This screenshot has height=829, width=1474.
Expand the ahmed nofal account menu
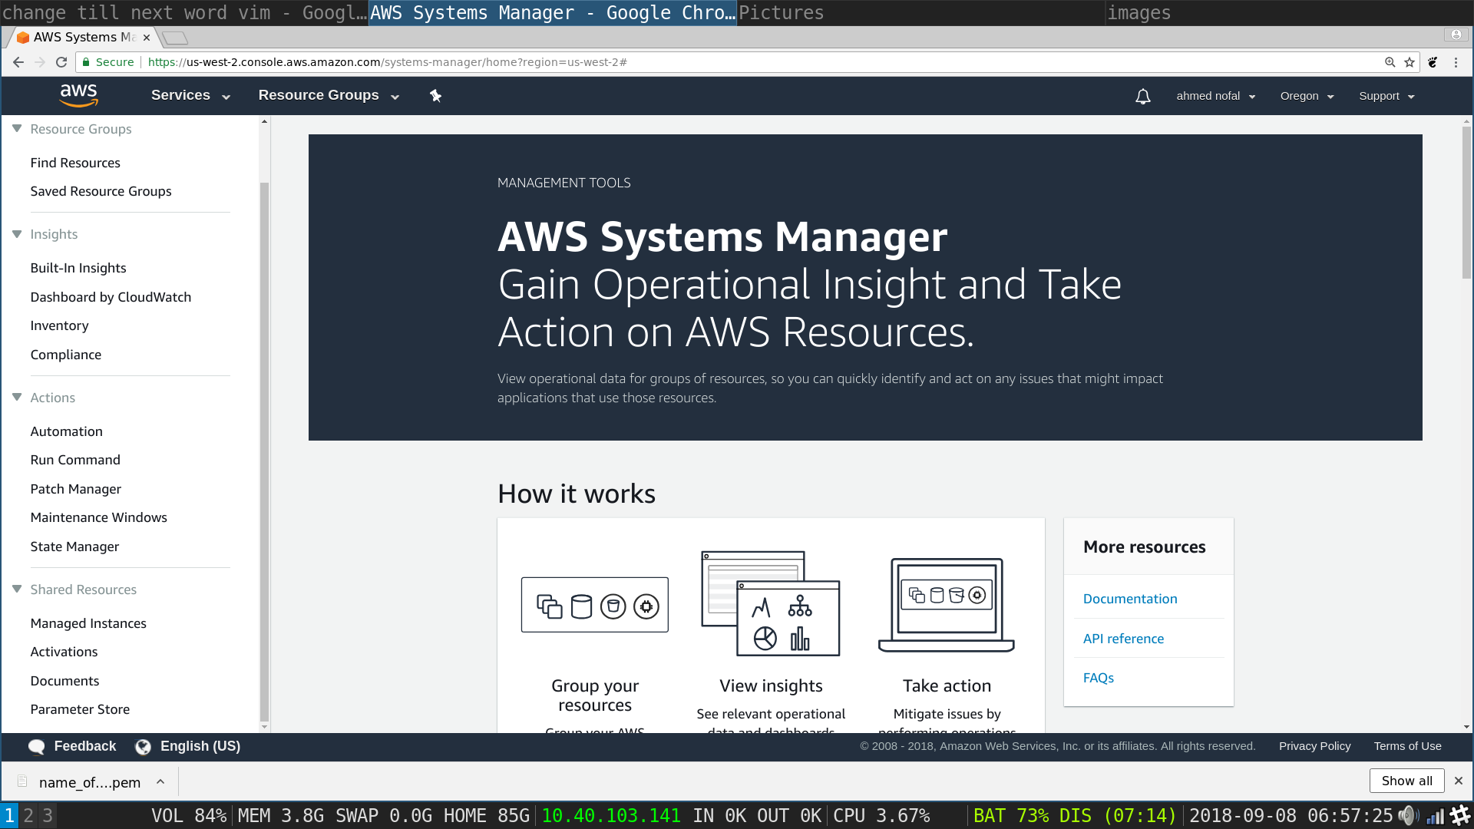(1215, 96)
